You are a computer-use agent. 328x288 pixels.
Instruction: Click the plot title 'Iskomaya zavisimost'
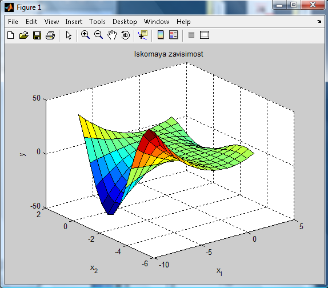(x=169, y=54)
